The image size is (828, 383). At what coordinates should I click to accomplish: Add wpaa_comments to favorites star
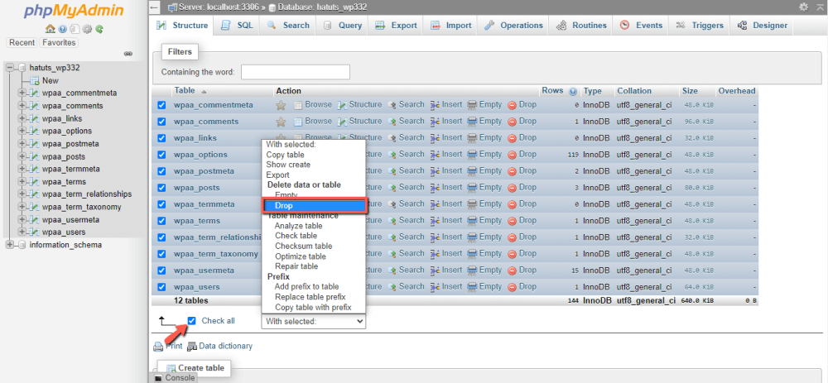pyautogui.click(x=281, y=122)
